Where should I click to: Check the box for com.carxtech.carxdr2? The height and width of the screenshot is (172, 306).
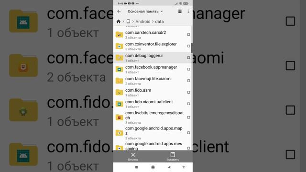[x=188, y=34]
